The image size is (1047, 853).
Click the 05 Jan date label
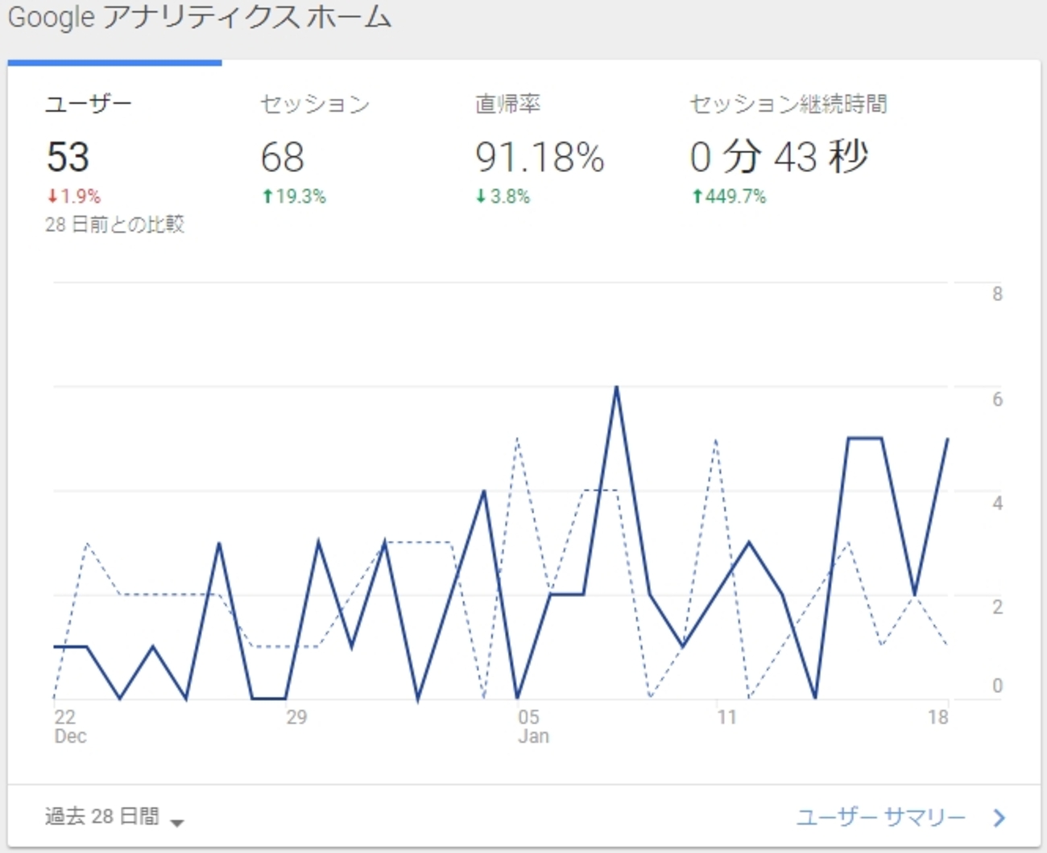click(x=533, y=727)
